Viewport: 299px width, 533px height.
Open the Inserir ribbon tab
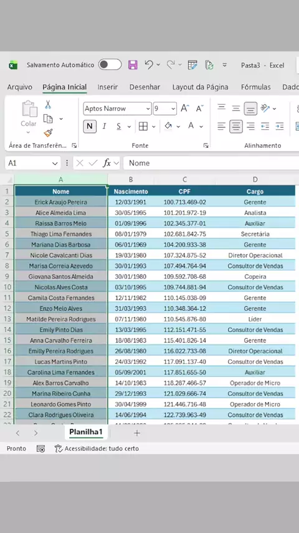(108, 87)
